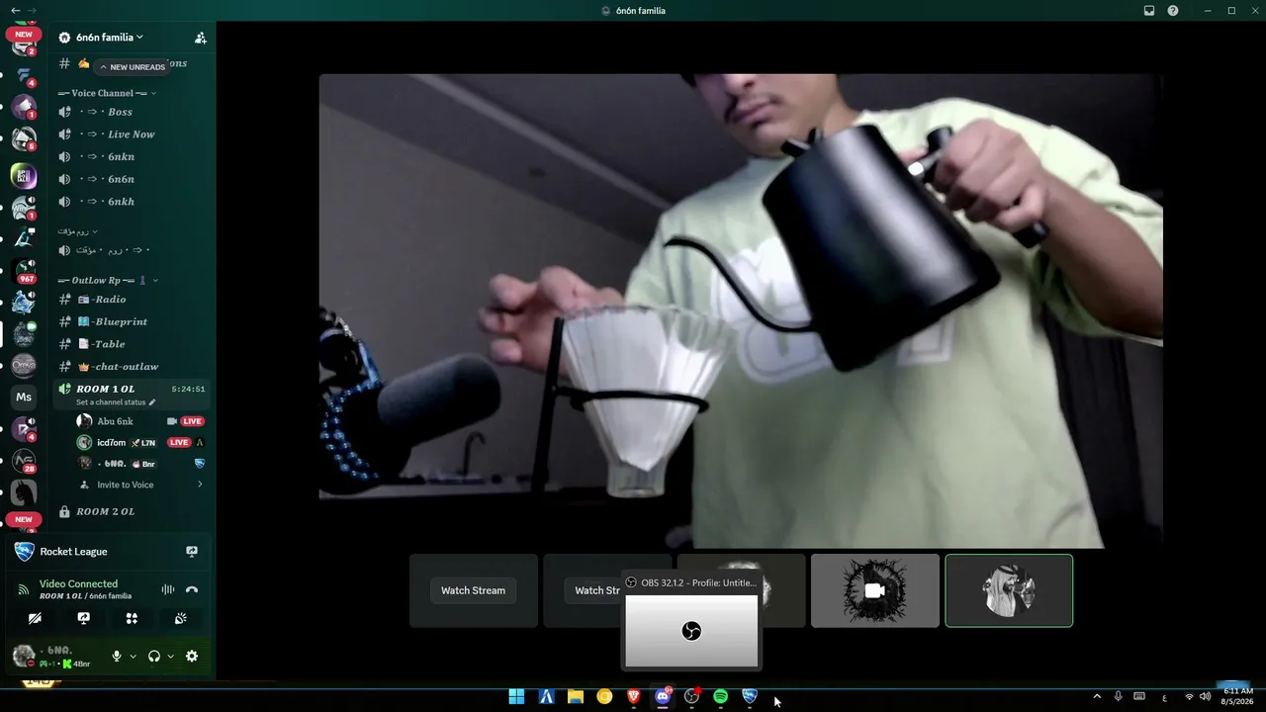Mute the microphone in the user panel
The image size is (1266, 712).
point(117,656)
